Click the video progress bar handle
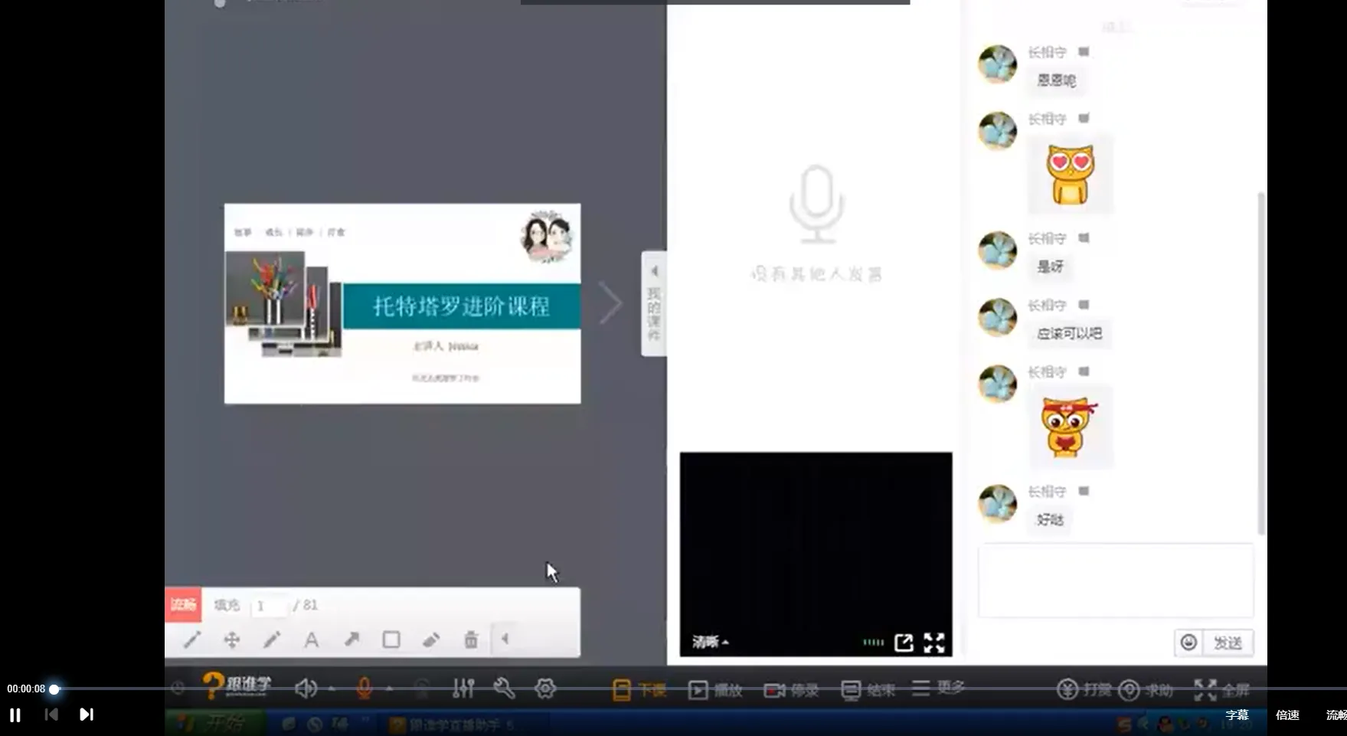 [x=54, y=689]
